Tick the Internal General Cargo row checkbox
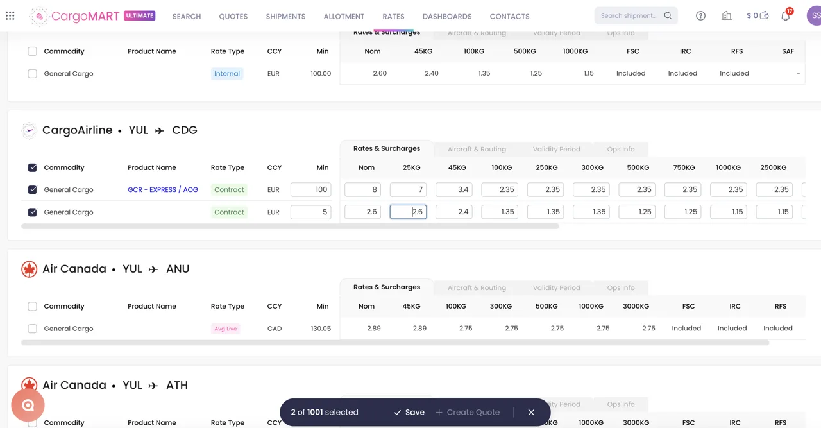This screenshot has width=821, height=428. pyautogui.click(x=32, y=74)
